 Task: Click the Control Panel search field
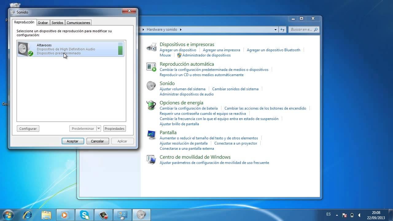click(302, 29)
